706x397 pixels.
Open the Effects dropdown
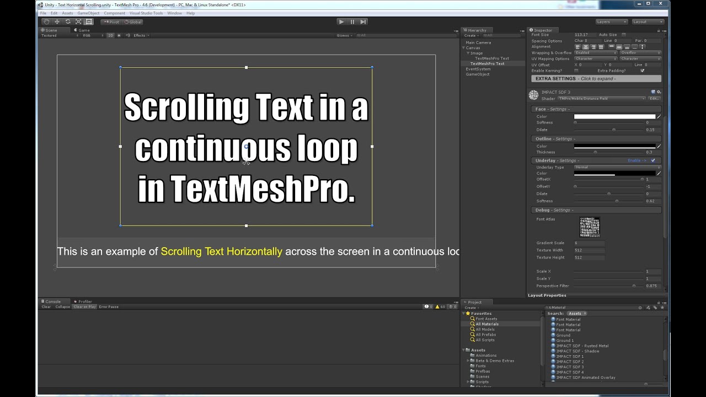pos(141,35)
